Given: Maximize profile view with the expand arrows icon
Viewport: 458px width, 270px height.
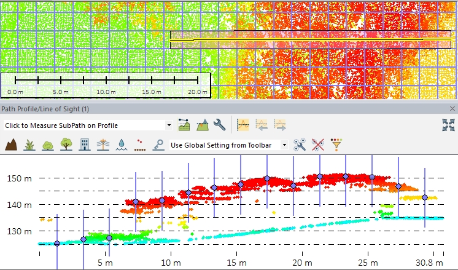Looking at the screenshot, I should 448,125.
